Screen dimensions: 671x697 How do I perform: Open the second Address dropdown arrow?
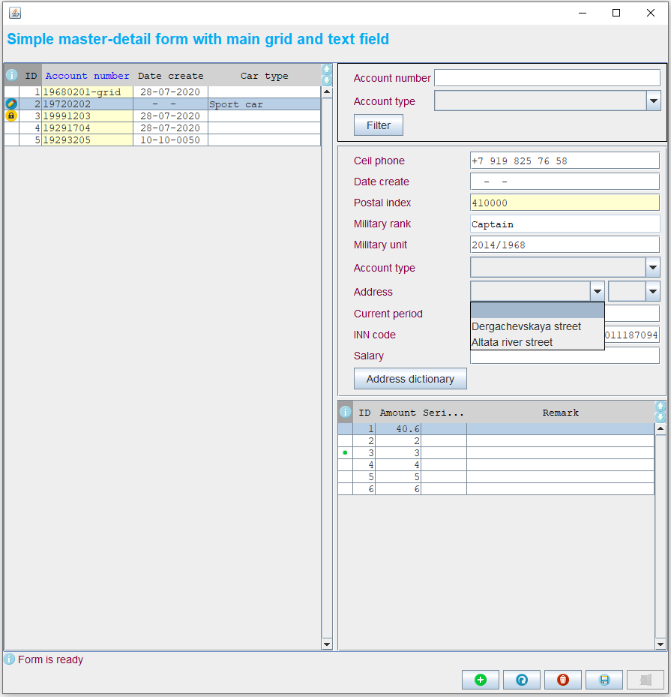coord(652,292)
